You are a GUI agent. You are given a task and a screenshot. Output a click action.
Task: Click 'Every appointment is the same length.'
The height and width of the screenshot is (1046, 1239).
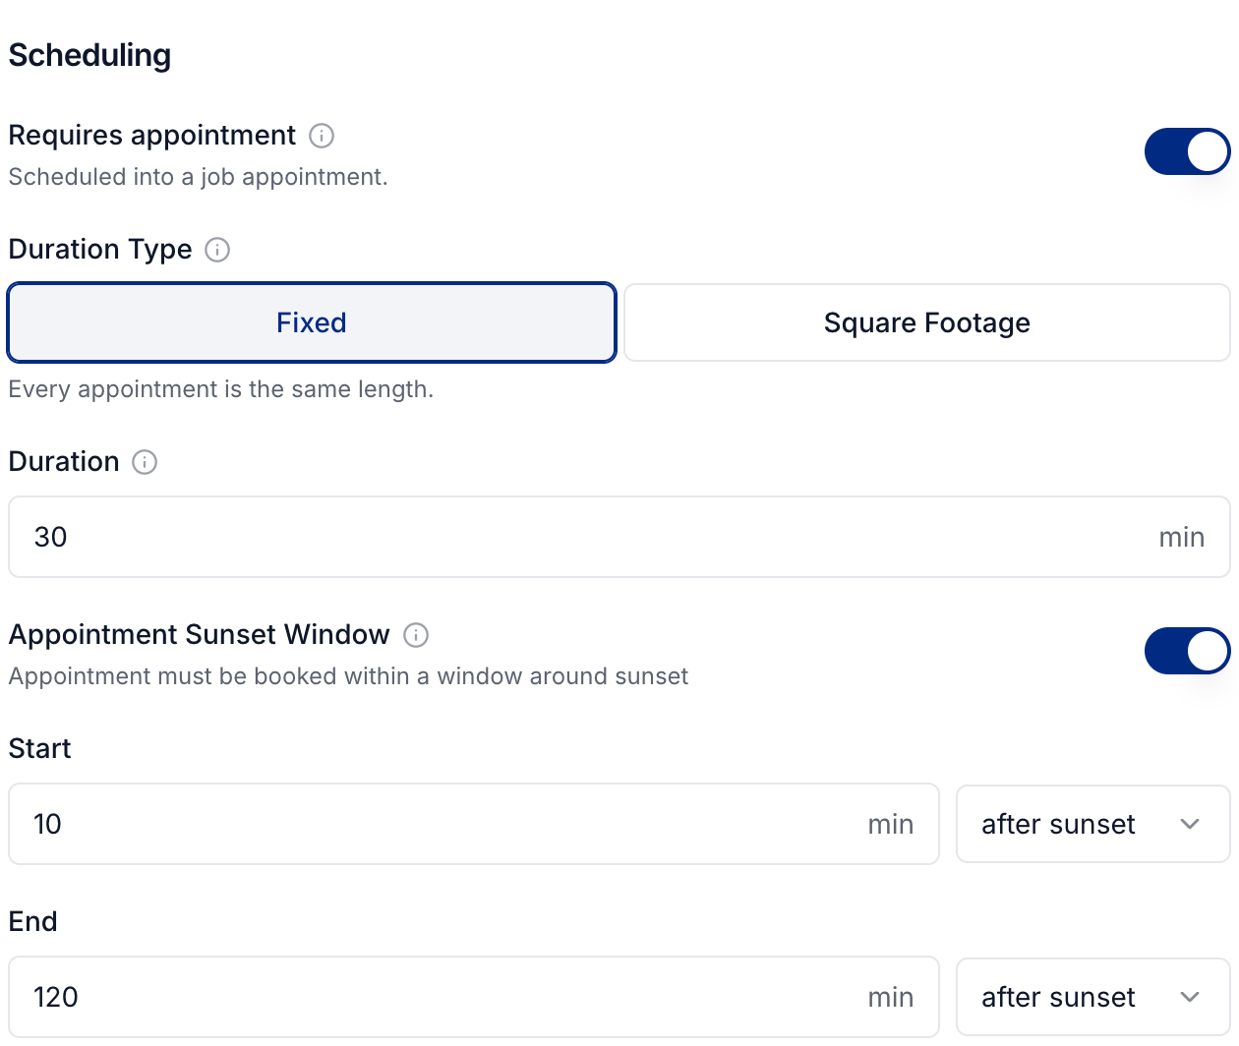point(221,389)
